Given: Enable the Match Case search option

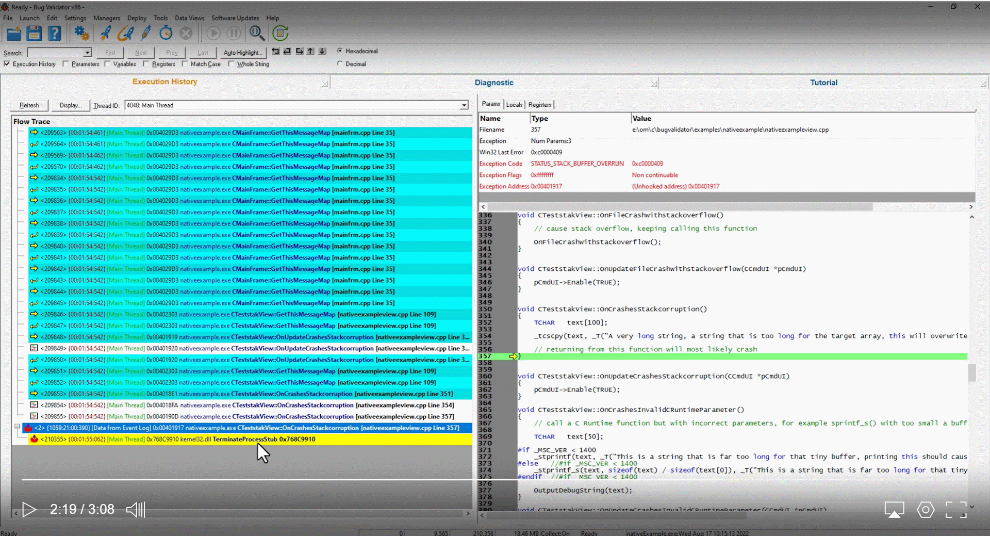Looking at the screenshot, I should pyautogui.click(x=184, y=64).
